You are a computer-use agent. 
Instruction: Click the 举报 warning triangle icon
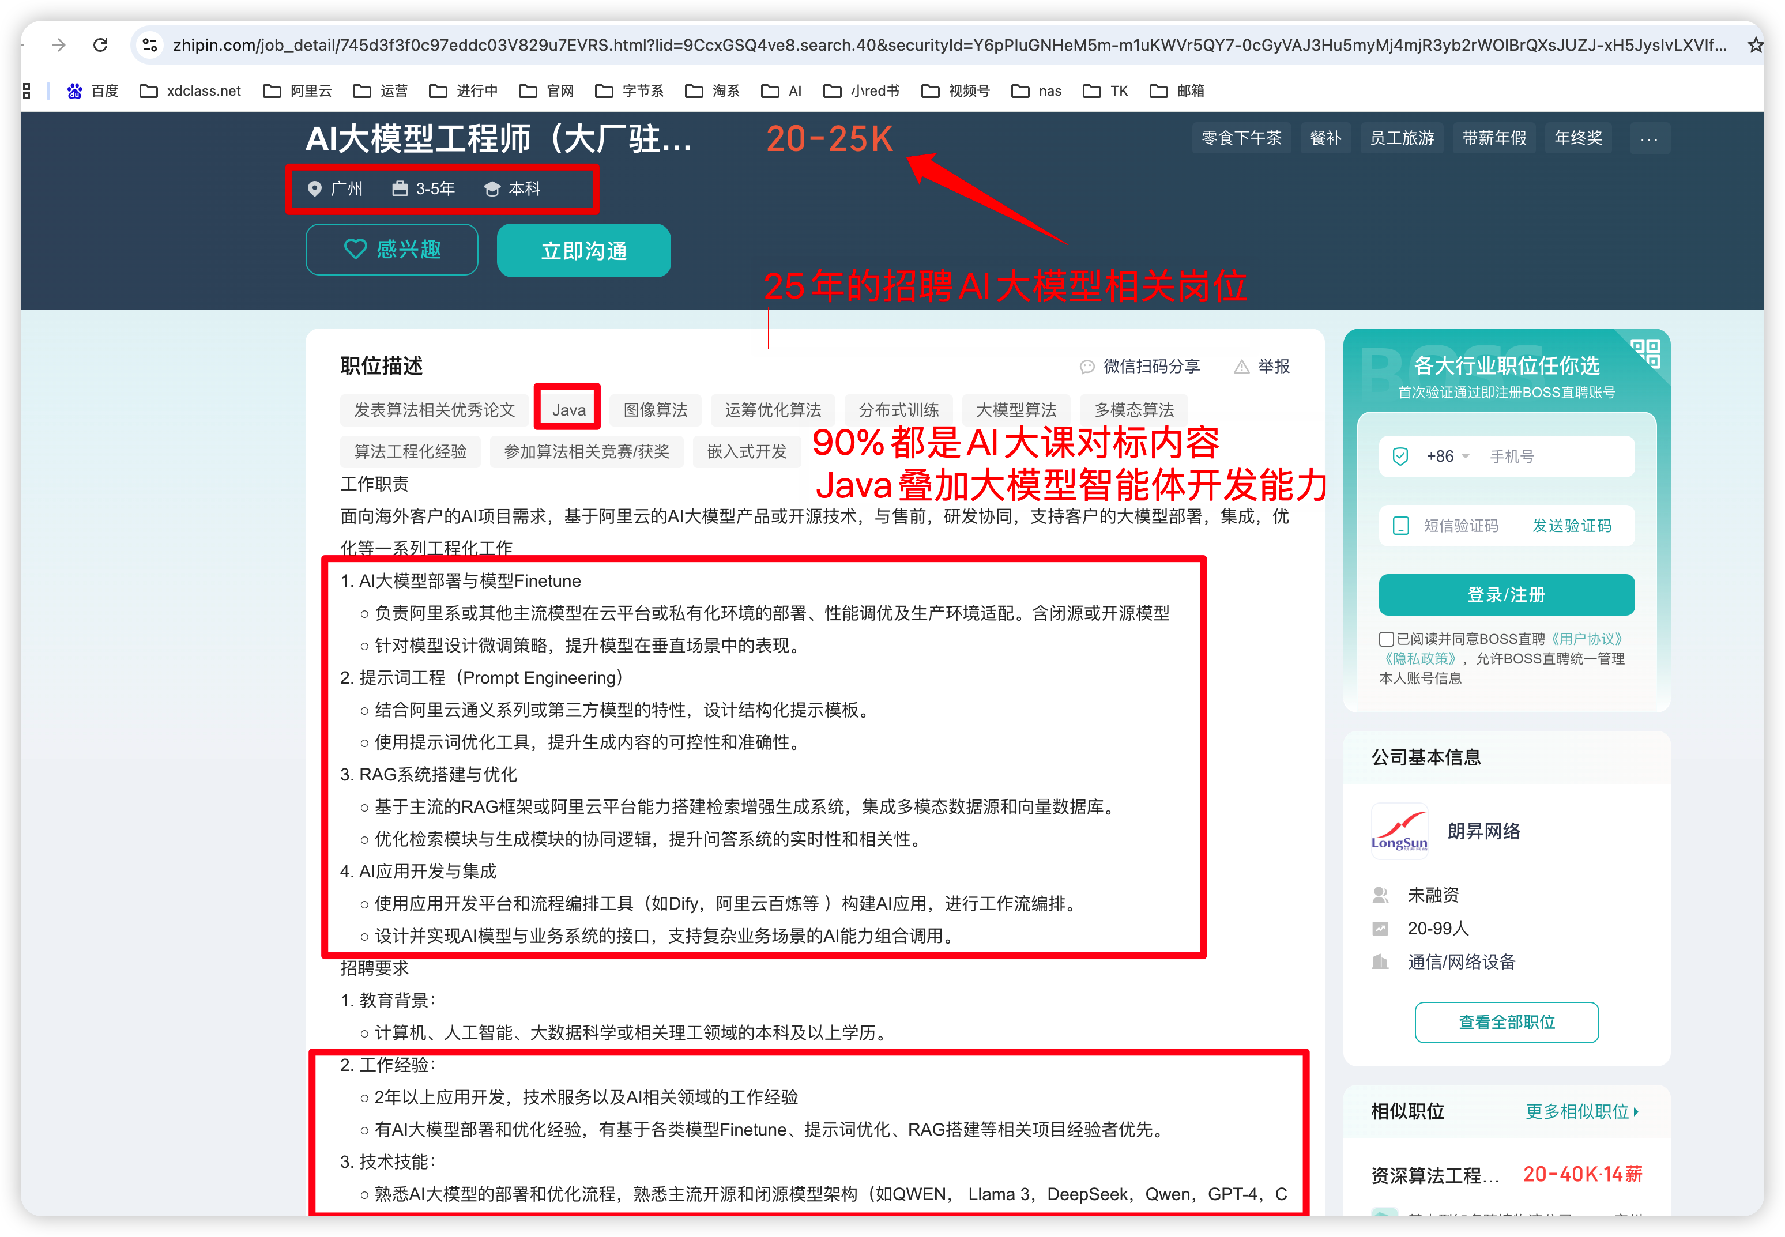(x=1241, y=367)
